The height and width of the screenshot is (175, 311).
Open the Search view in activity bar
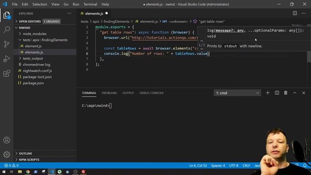(x=6, y=30)
